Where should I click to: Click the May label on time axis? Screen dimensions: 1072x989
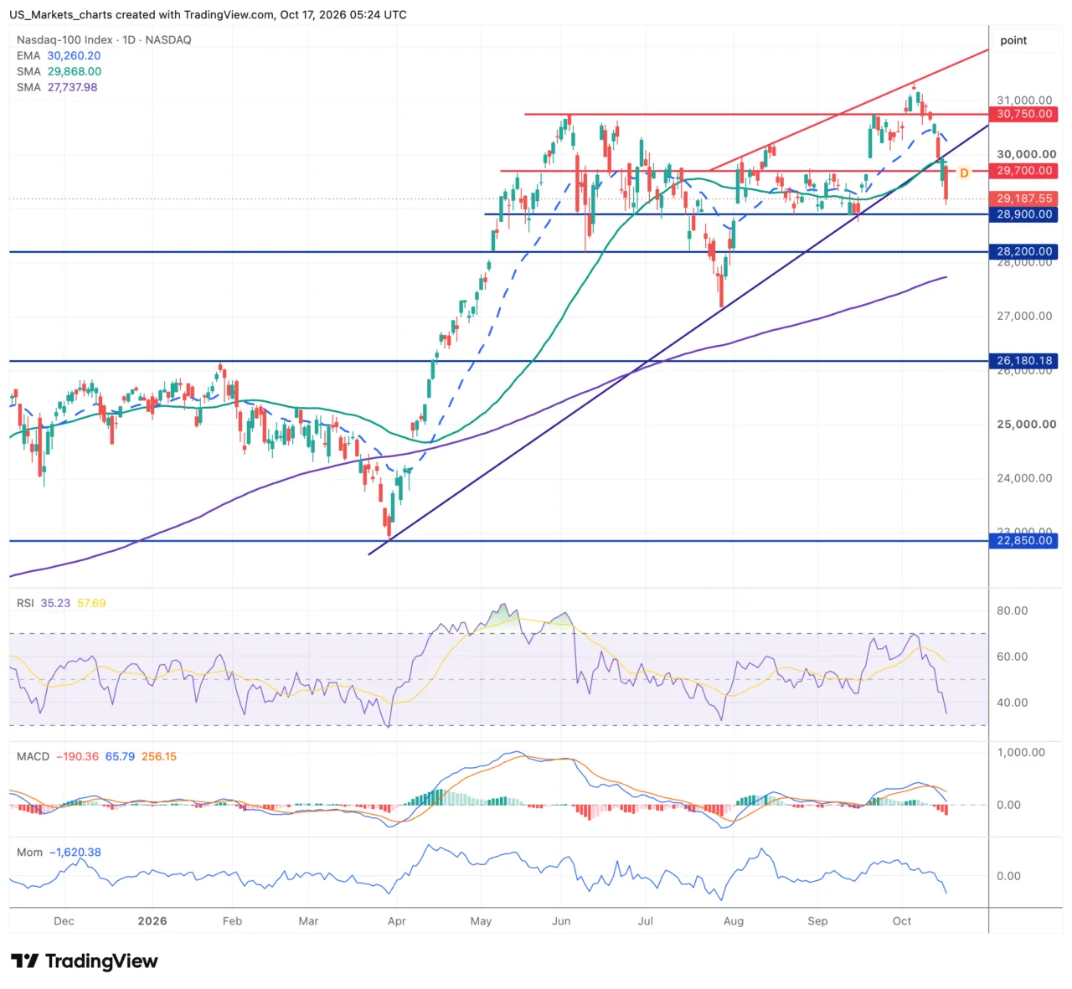481,920
